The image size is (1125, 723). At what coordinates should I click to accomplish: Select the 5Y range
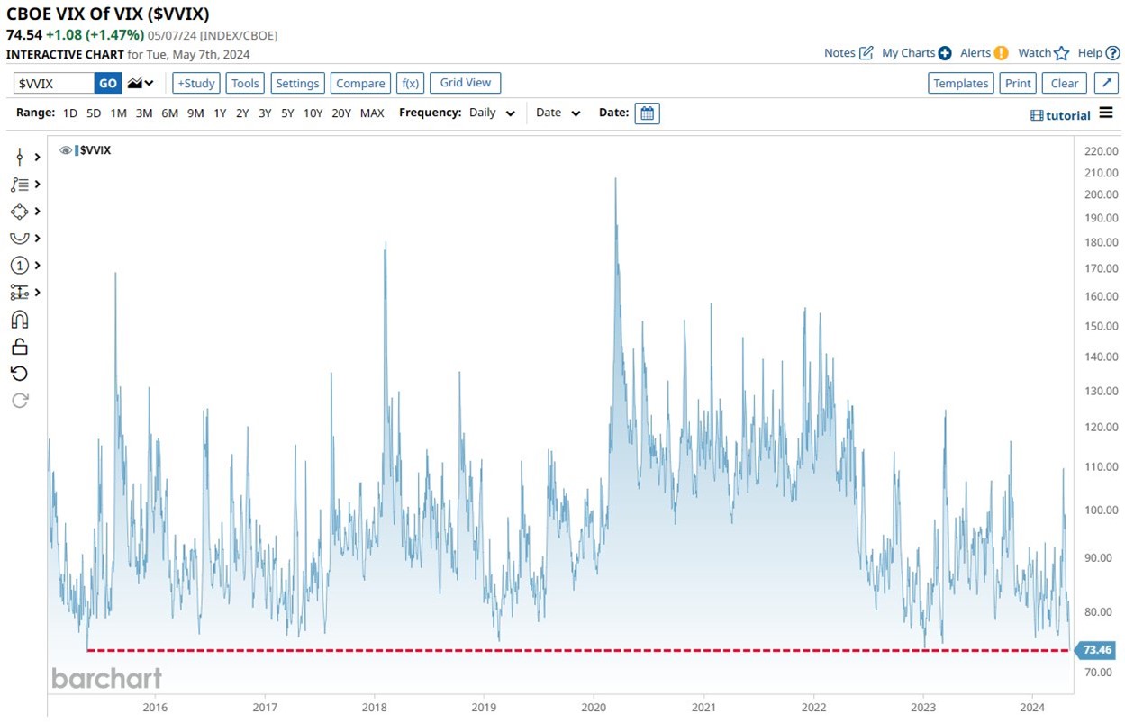coord(287,113)
